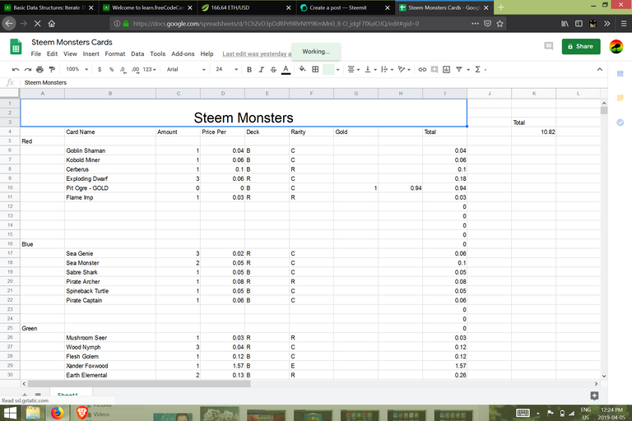Click the Borders icon
Viewport: 632px width, 421px height.
coord(315,69)
